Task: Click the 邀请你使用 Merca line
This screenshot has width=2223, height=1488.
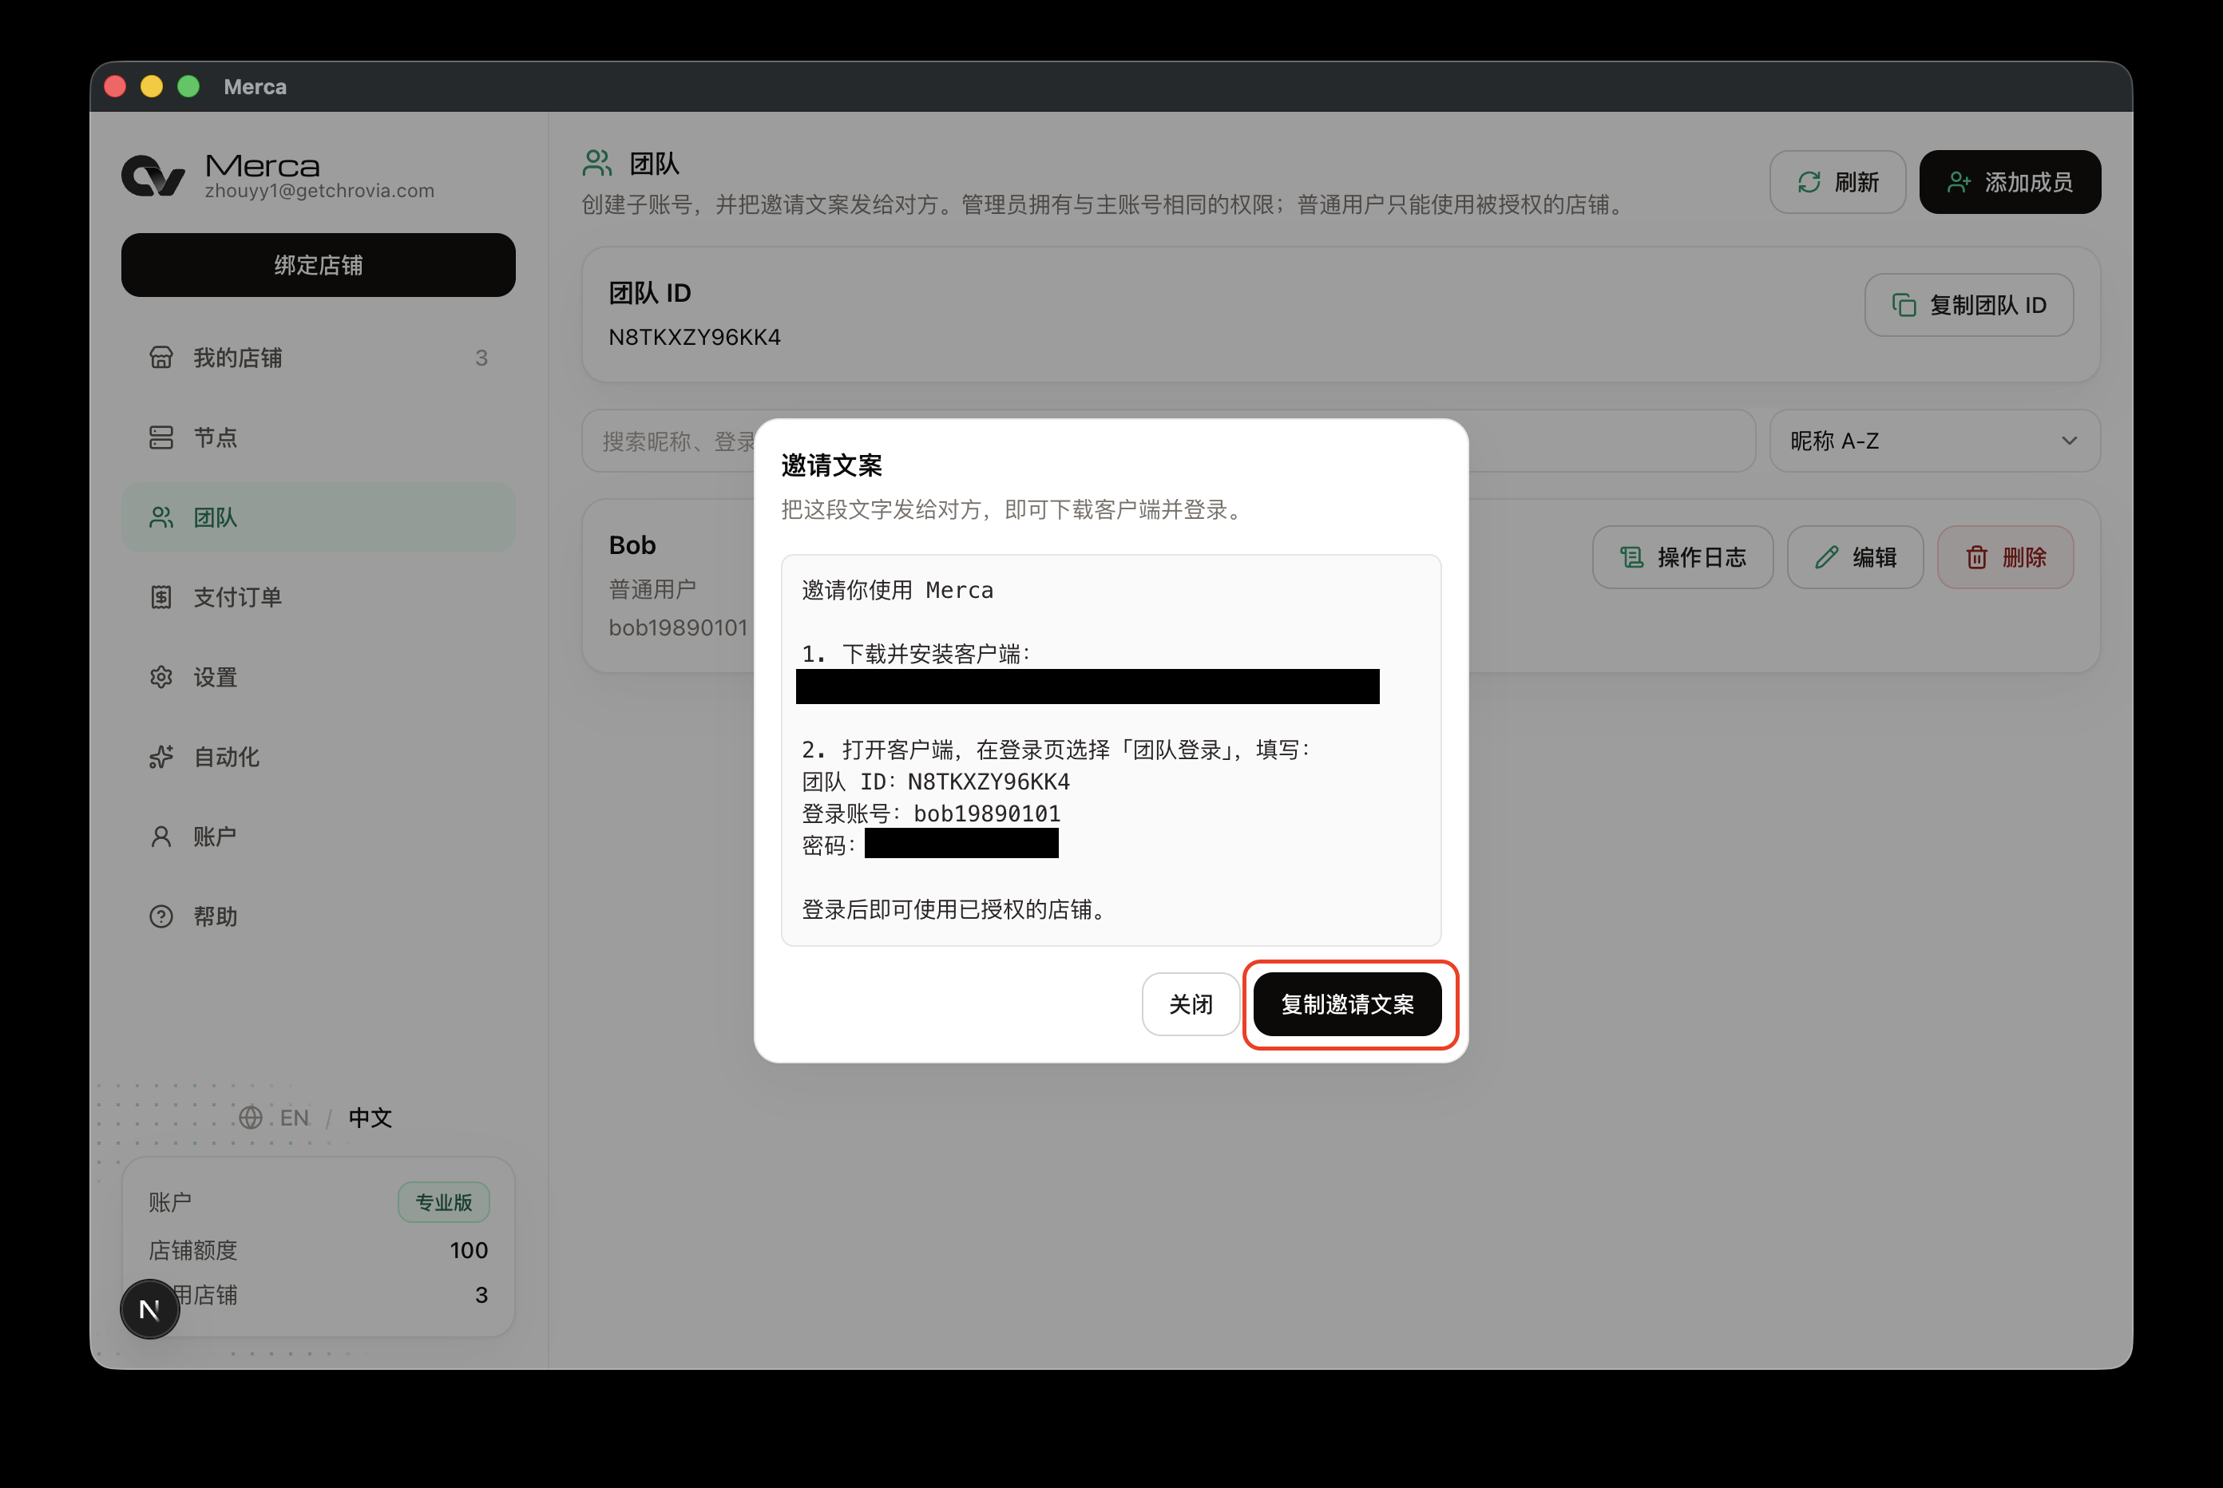Action: click(x=897, y=590)
